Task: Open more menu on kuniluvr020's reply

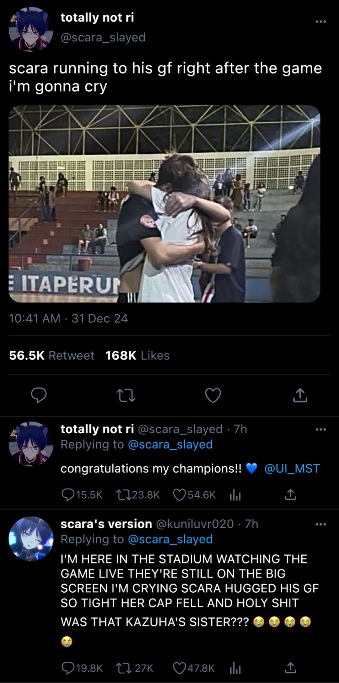Action: (x=321, y=524)
